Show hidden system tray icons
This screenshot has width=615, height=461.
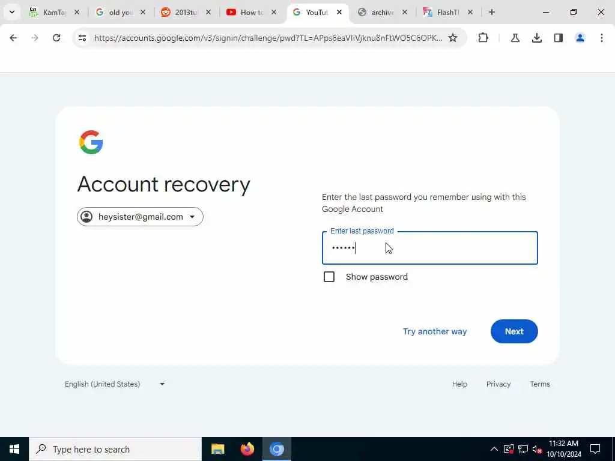click(x=494, y=449)
